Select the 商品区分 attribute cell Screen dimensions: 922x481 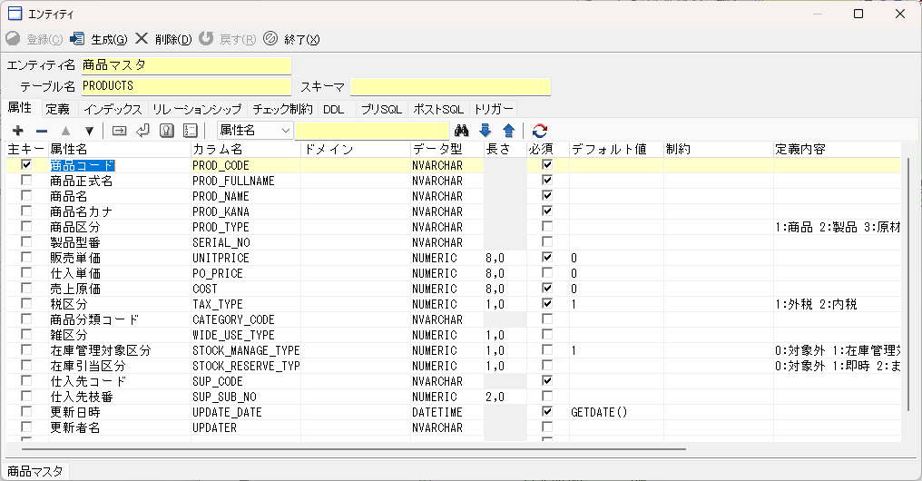pyautogui.click(x=120, y=227)
